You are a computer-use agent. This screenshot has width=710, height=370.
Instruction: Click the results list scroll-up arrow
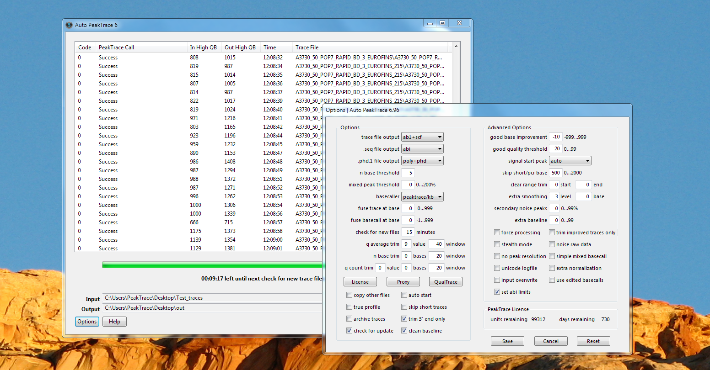(x=456, y=47)
